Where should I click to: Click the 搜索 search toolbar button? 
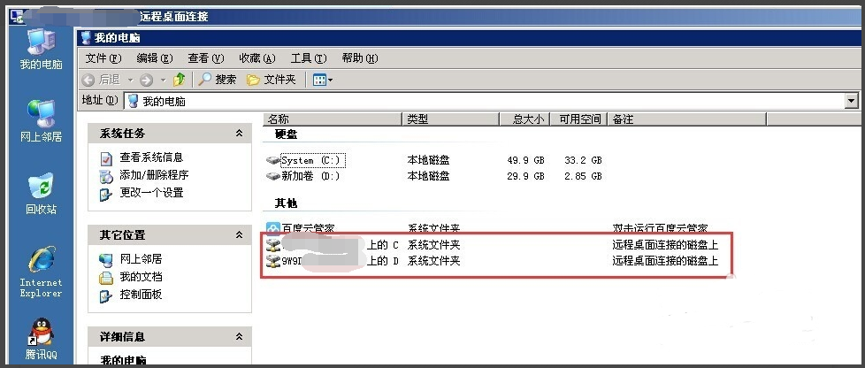217,80
